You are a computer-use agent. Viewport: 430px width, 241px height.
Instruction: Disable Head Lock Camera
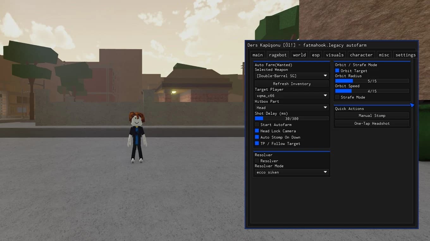pos(257,131)
